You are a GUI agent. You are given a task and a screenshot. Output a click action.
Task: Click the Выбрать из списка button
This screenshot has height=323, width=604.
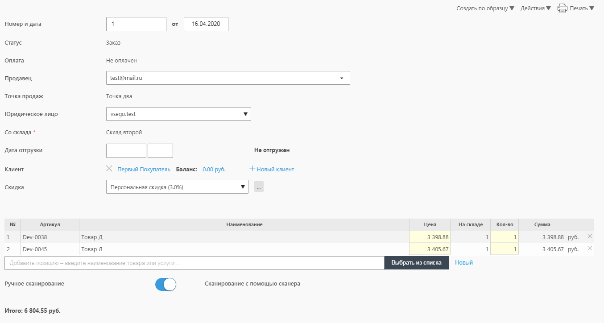pos(416,263)
